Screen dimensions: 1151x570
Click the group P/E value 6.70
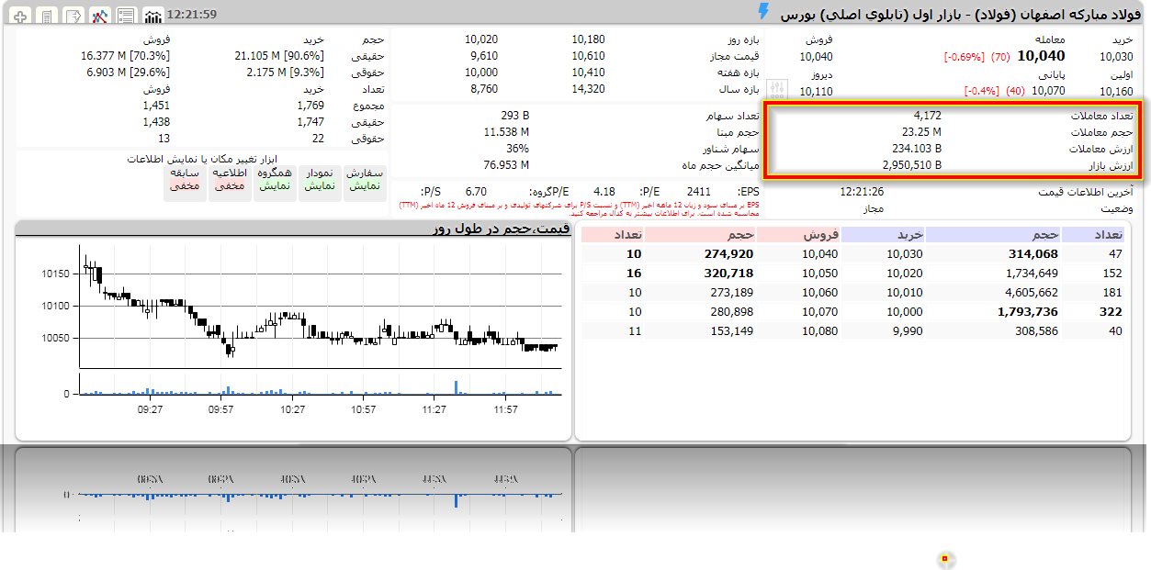(x=476, y=191)
